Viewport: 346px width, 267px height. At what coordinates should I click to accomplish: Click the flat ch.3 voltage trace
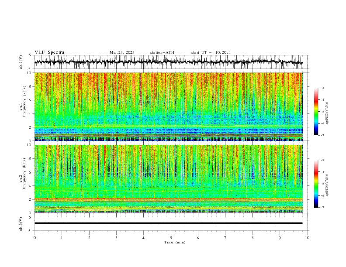tap(168, 223)
